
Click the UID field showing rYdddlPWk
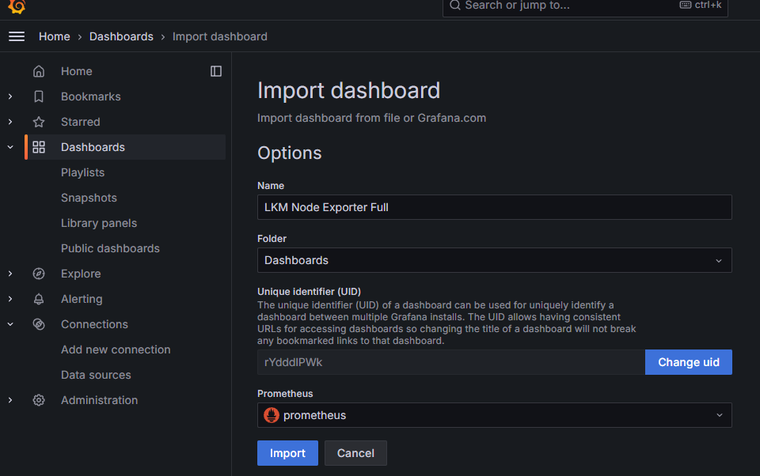click(x=450, y=361)
